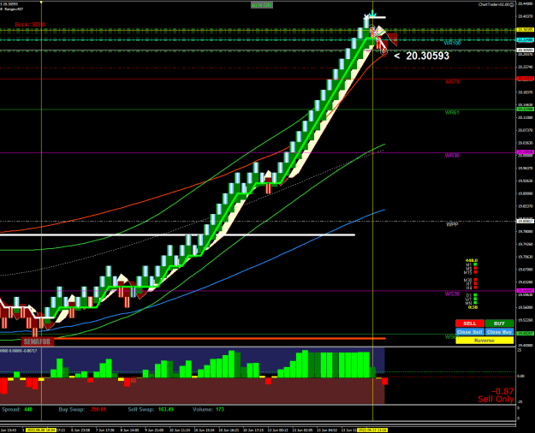Click the blue Close Buy button

pyautogui.click(x=499, y=332)
